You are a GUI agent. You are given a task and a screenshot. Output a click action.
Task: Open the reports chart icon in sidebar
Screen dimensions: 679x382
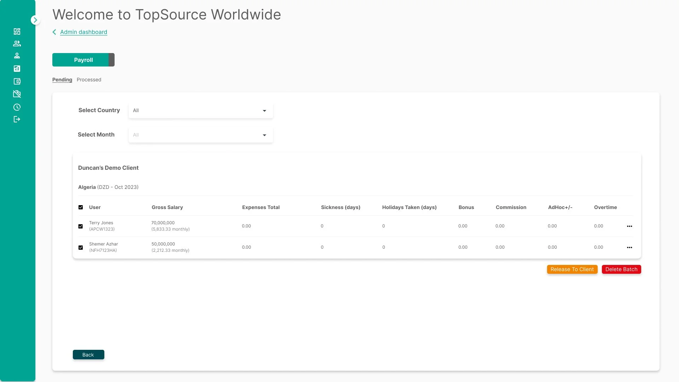pos(17,69)
